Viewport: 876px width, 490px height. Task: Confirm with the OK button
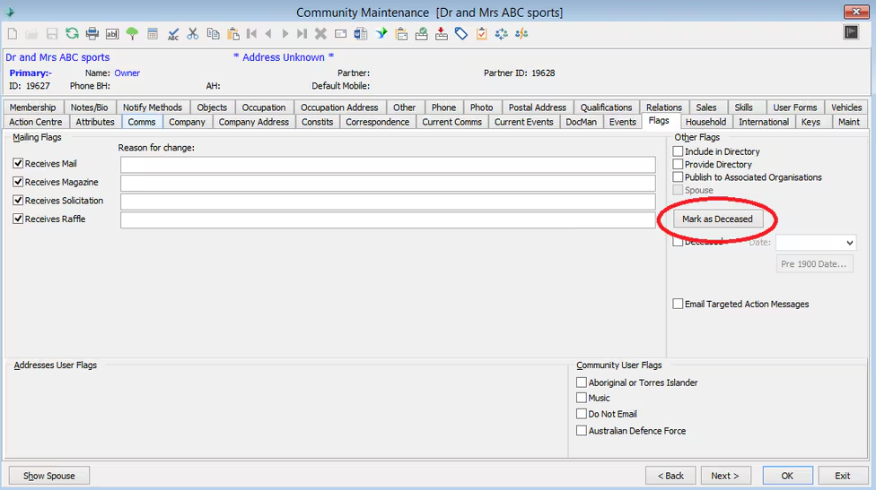coord(787,476)
